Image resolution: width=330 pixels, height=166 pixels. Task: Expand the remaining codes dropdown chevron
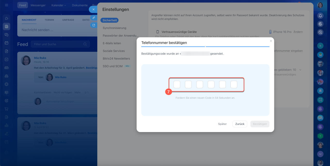click(300, 70)
